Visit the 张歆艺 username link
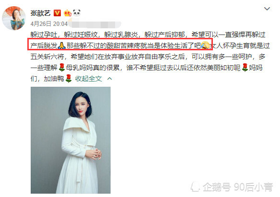This screenshot has width=280, height=197. click(40, 13)
